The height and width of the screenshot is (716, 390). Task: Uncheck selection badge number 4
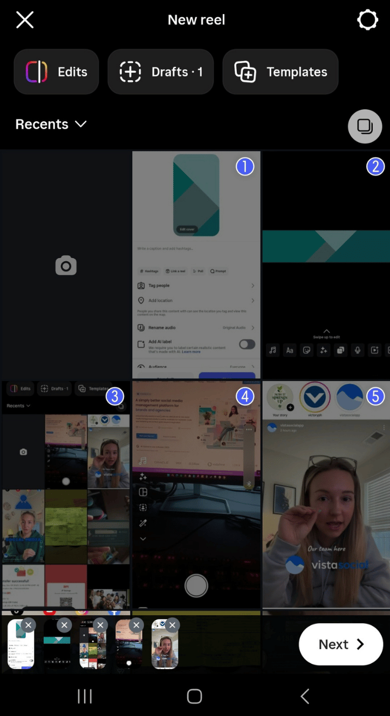(244, 397)
